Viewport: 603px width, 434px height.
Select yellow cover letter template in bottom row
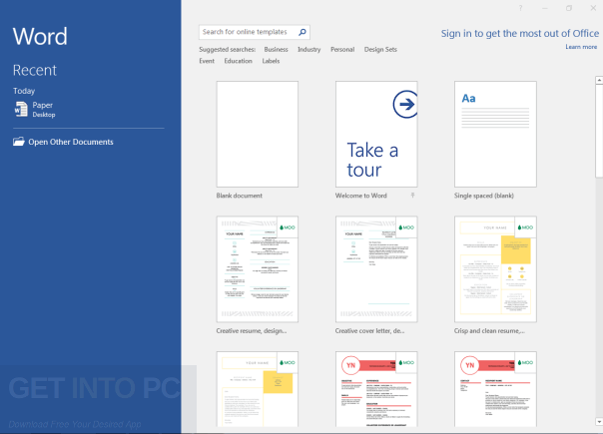pos(258,389)
